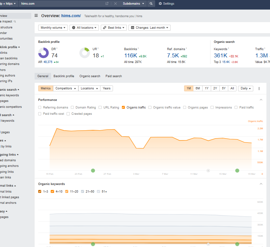Viewport: 270px width, 247px height.
Task: Collapse the Performance section chevron
Action: (261, 100)
